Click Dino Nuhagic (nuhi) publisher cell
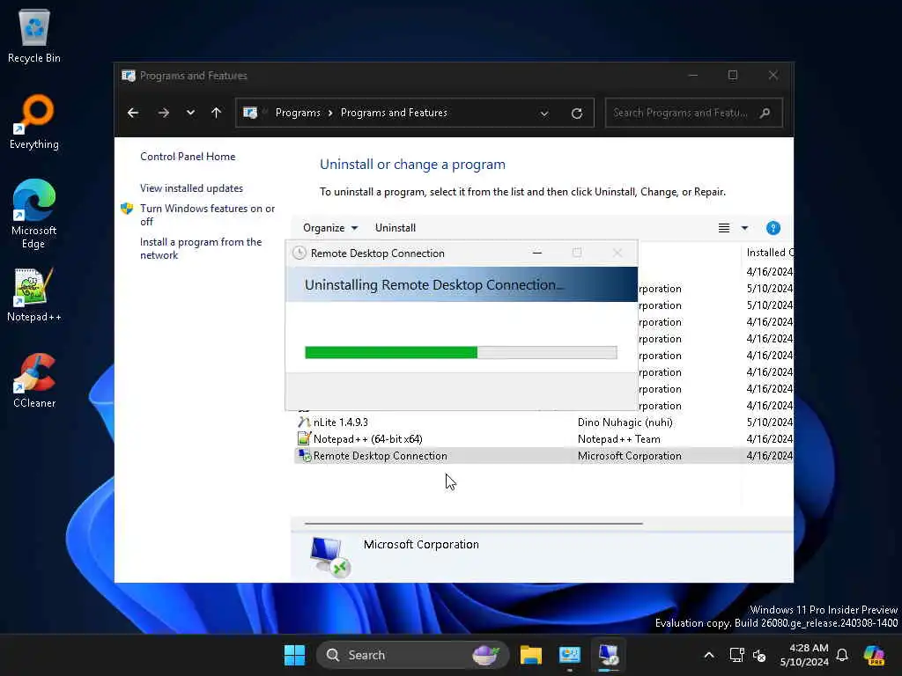 coord(625,422)
